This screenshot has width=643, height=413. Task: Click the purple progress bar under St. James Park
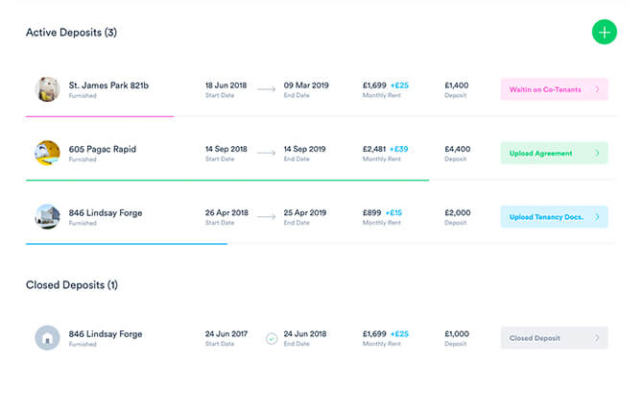click(x=100, y=116)
